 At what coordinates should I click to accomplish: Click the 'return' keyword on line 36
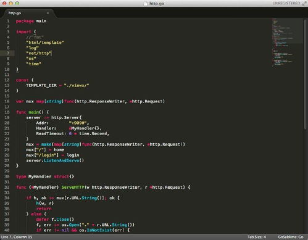pos(44,209)
